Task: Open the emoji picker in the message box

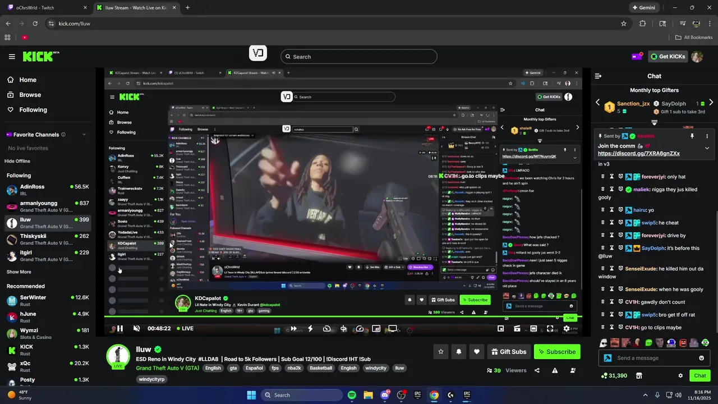Action: [x=701, y=358]
